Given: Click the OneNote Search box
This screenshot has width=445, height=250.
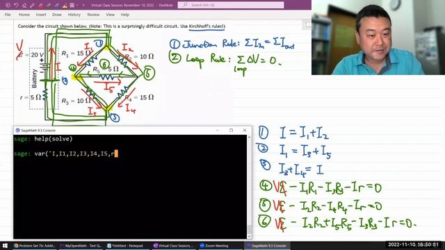Looking at the screenshot, I should click(x=231, y=5).
